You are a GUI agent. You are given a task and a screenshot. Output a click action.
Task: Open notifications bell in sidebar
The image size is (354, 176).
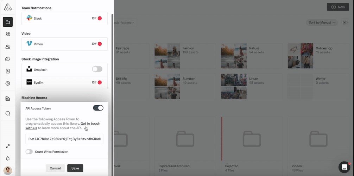[8, 159]
